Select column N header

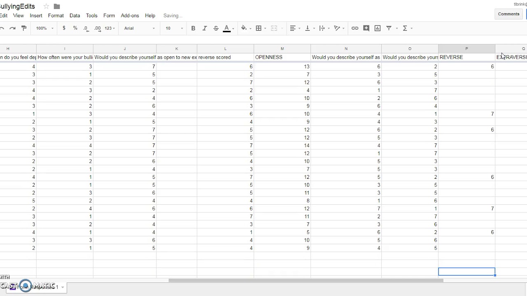tap(346, 49)
